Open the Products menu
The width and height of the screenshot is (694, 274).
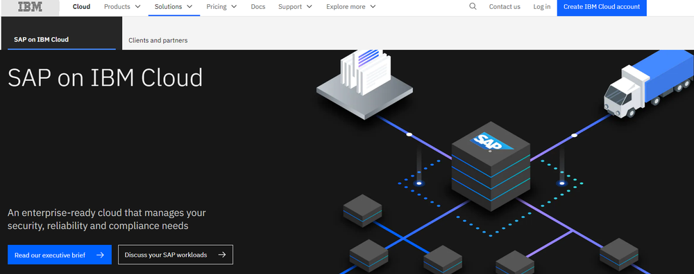tap(123, 7)
